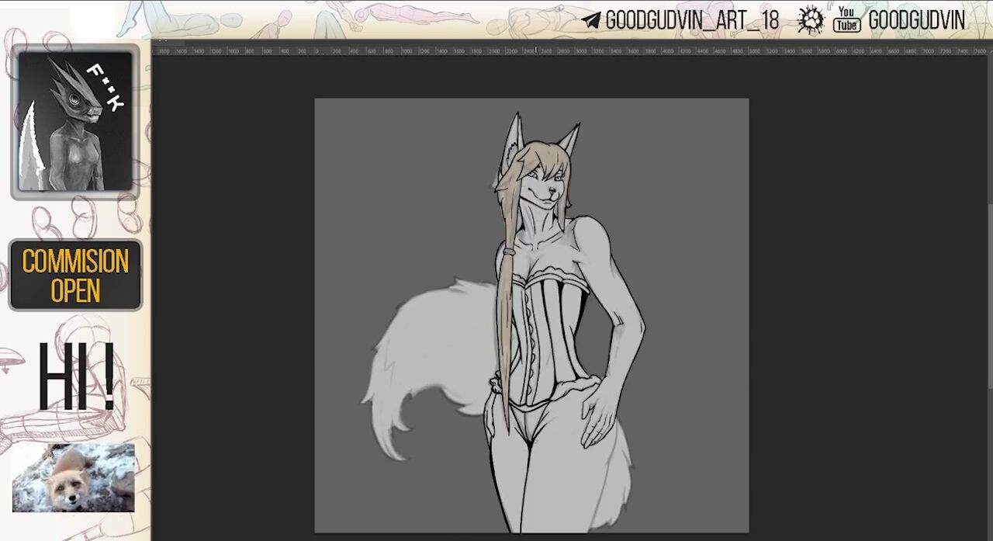
Task: Select the lizard character avatar thumbnail
Action: point(75,121)
